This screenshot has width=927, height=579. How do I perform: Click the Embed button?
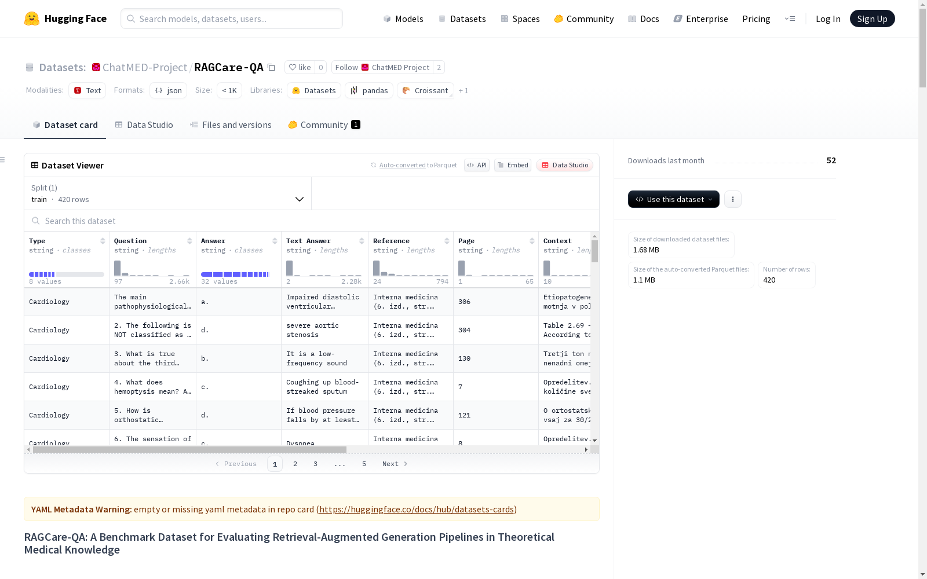pos(513,165)
